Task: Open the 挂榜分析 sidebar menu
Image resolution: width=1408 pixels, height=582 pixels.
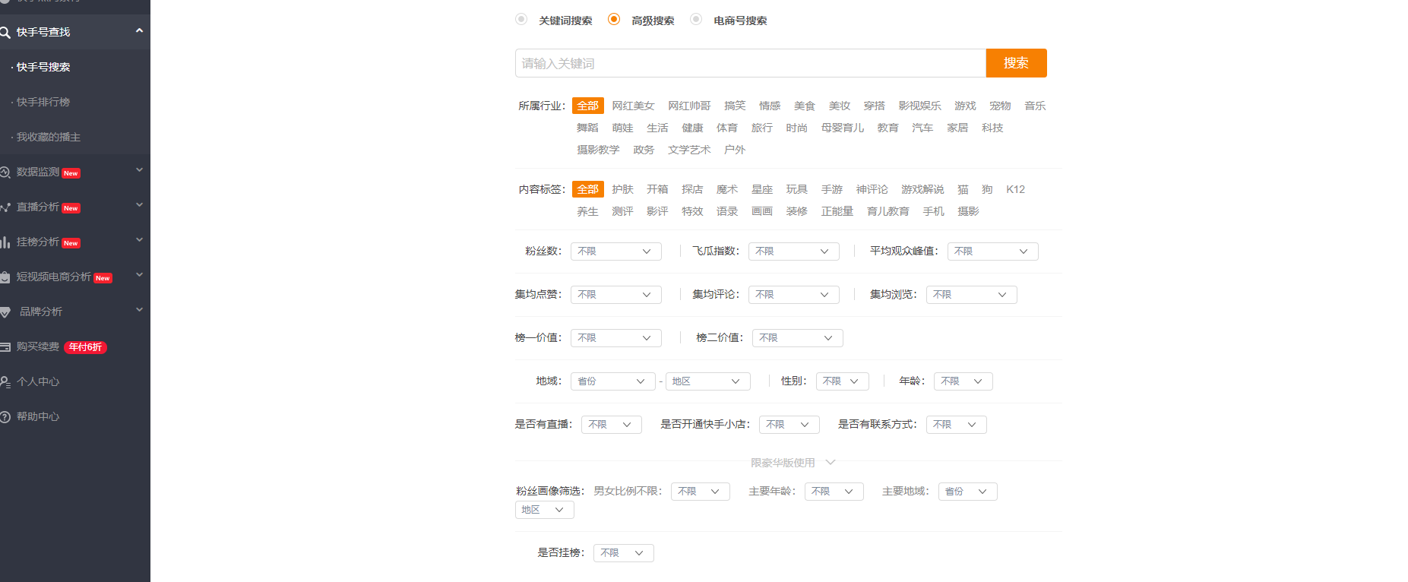Action: click(x=75, y=242)
